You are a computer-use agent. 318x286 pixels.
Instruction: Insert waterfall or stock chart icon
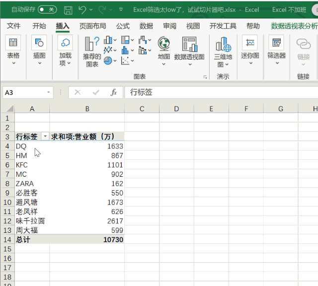click(x=143, y=40)
